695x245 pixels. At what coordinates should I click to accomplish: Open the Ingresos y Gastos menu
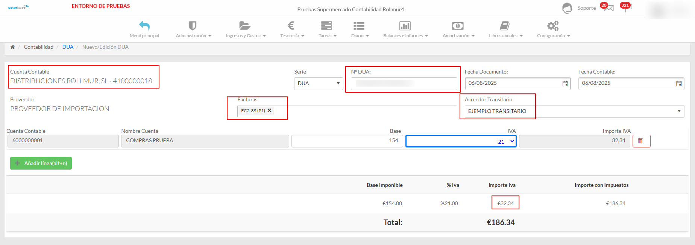[x=245, y=30]
